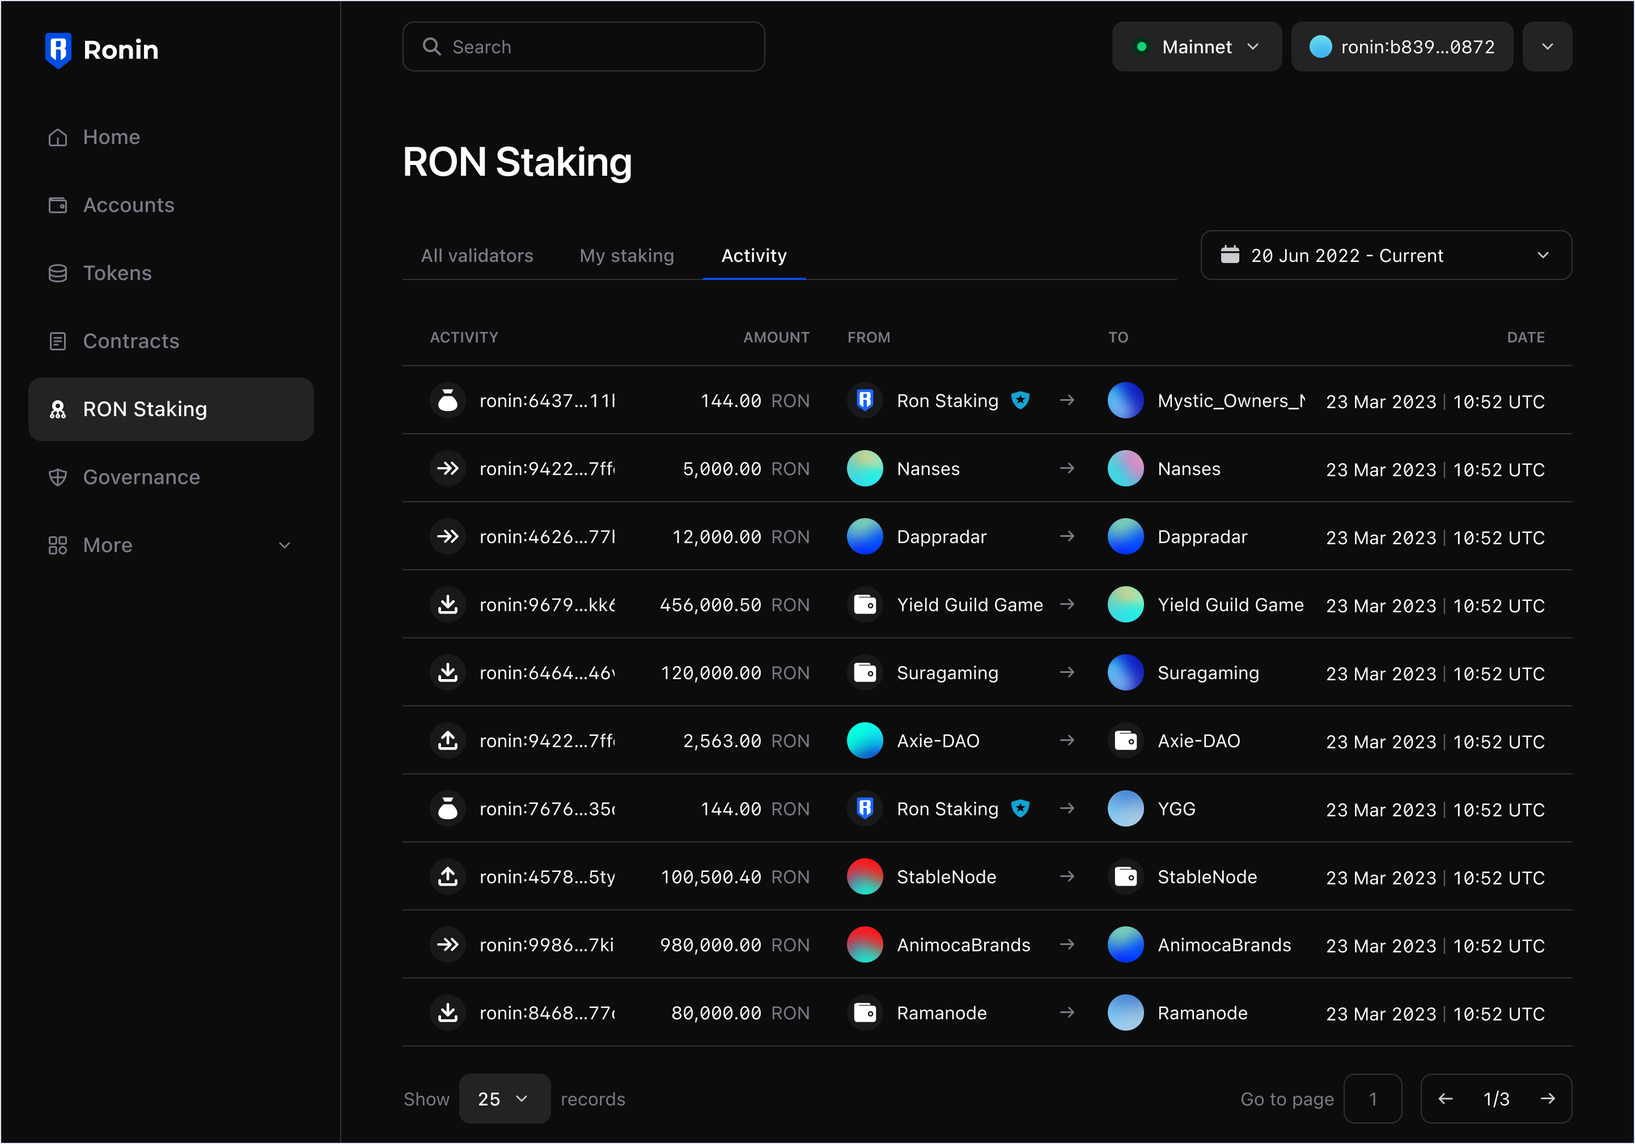The height and width of the screenshot is (1144, 1635).
Task: Open transaction ronin:9679...kk
Action: [547, 604]
